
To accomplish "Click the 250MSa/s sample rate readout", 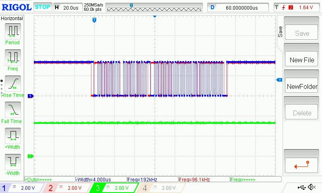I will [93, 5].
